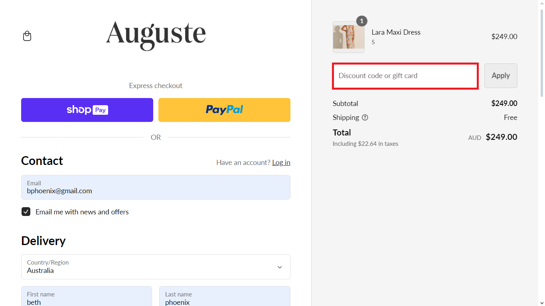Screen dimensions: 545x306
Task: Click the discount code or gift card field
Action: (405, 76)
